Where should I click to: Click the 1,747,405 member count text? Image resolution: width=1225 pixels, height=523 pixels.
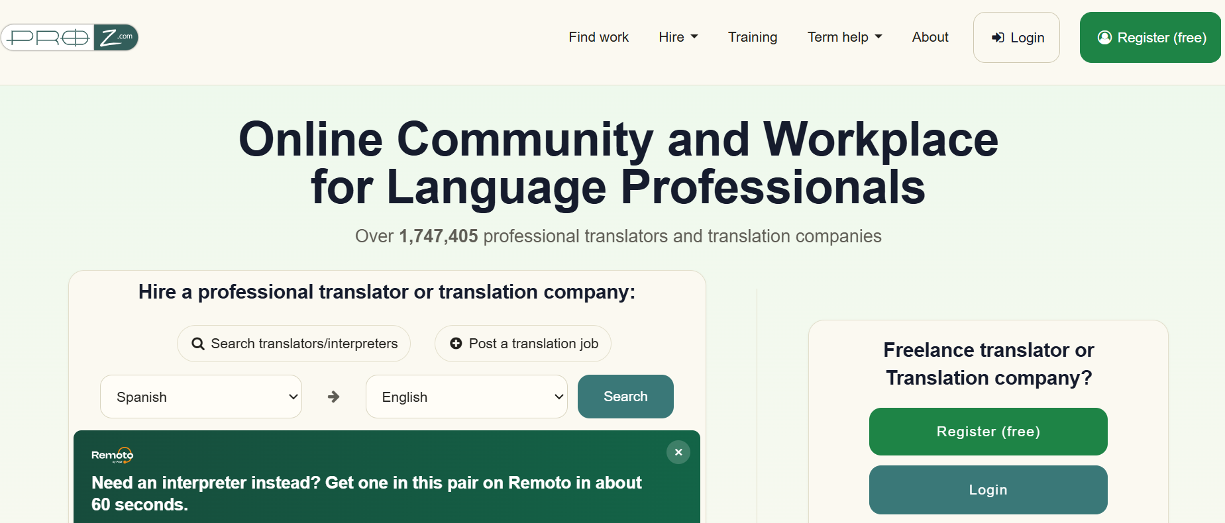click(x=438, y=236)
